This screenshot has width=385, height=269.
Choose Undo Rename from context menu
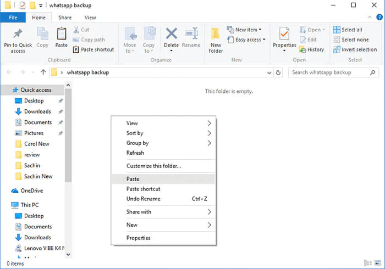[x=163, y=199]
